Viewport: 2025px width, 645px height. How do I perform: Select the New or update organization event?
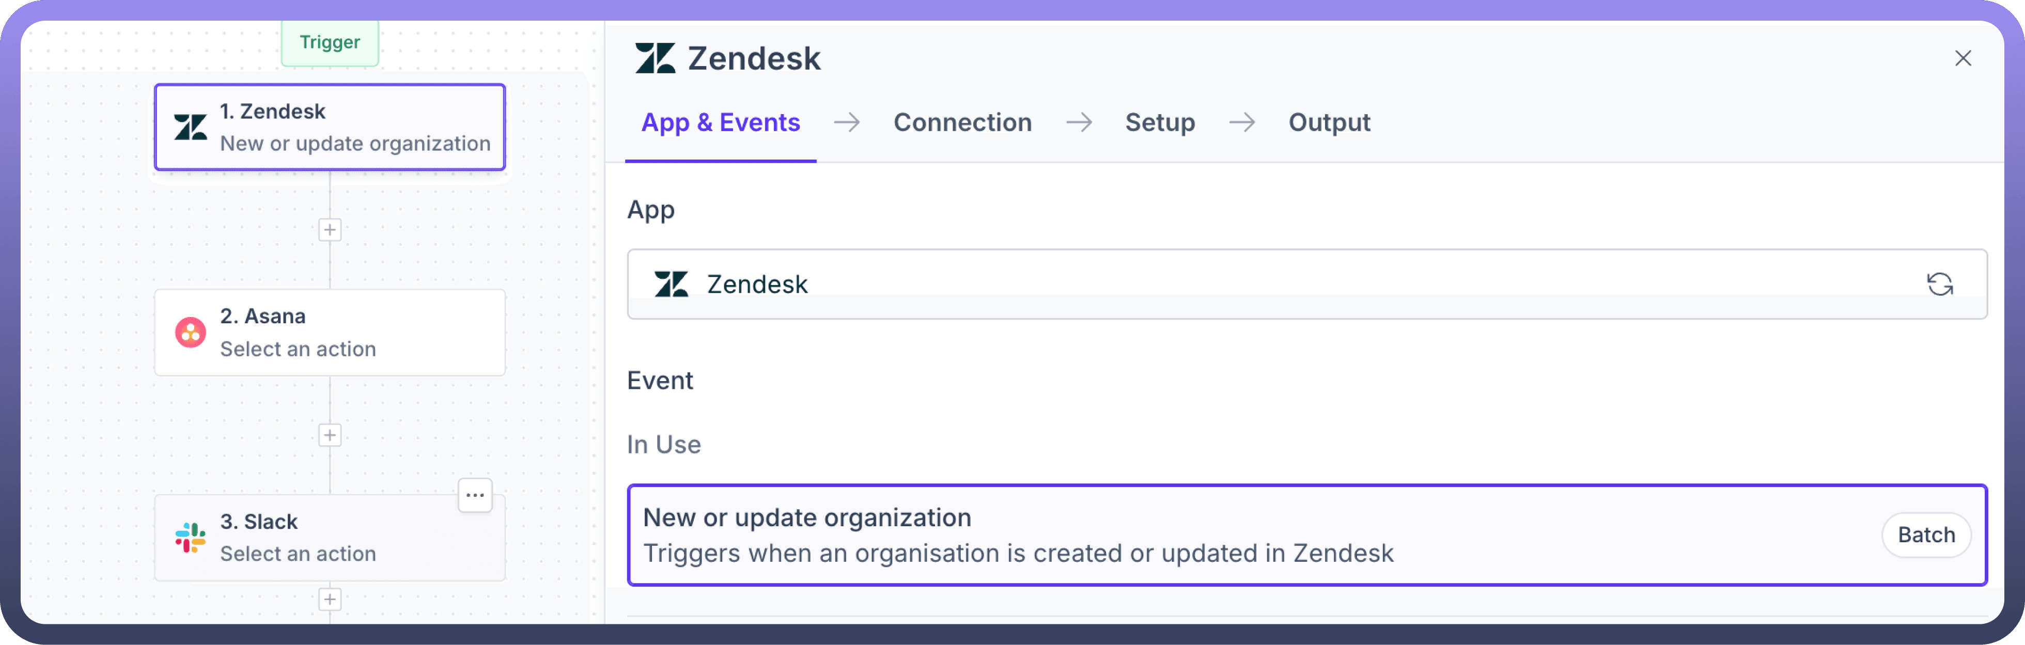click(x=1179, y=535)
